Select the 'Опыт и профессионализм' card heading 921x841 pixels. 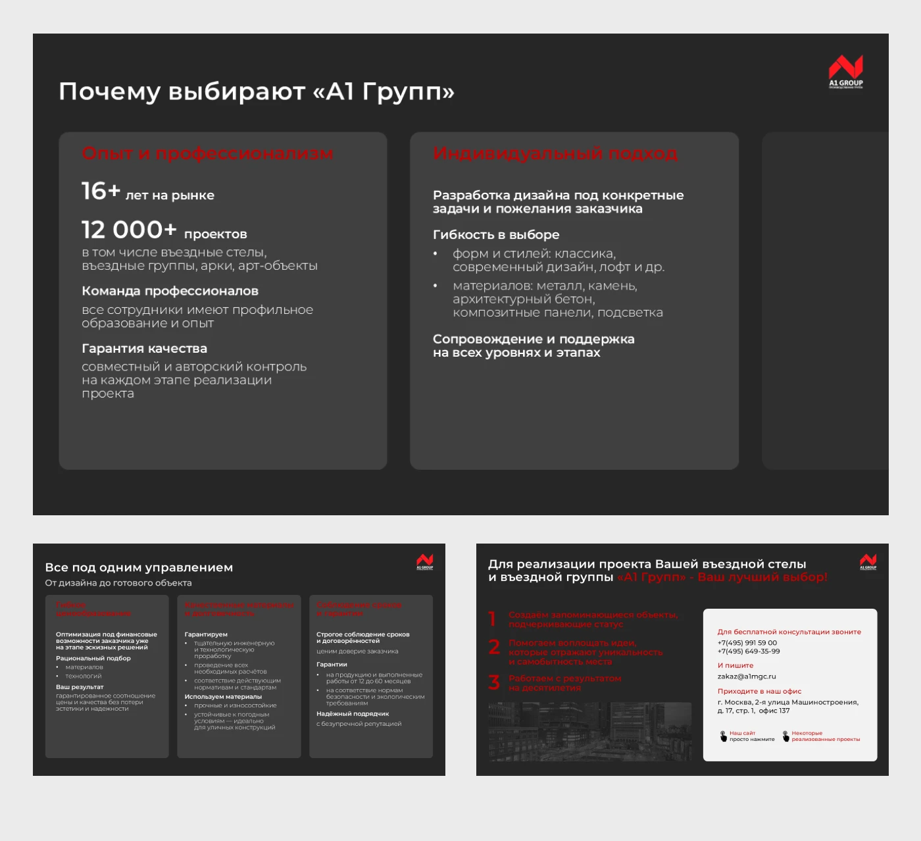pos(207,153)
